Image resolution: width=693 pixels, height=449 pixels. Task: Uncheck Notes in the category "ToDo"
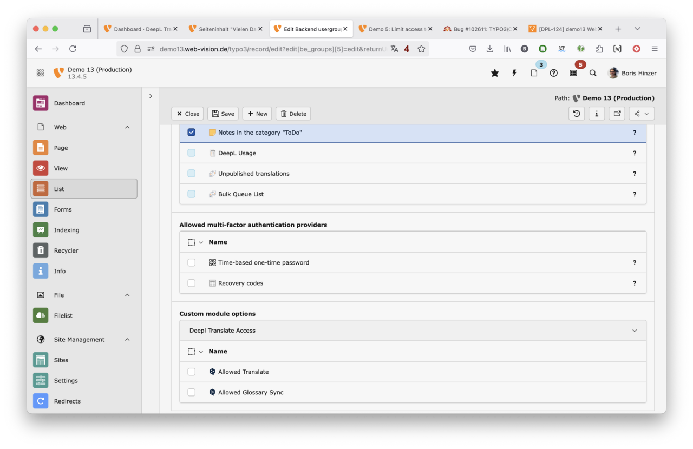(191, 131)
